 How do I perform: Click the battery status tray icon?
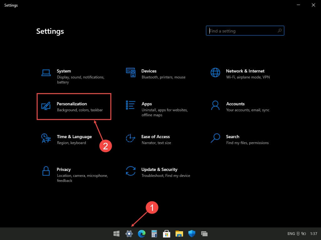[303, 234]
